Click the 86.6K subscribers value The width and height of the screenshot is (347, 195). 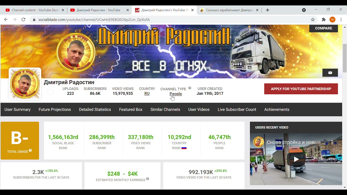(95, 93)
